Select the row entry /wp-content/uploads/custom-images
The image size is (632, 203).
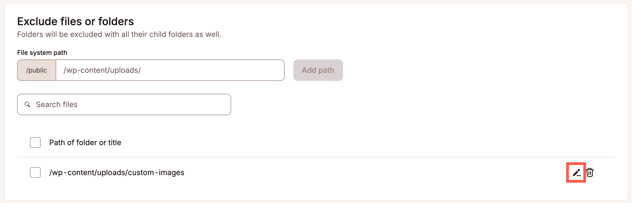point(117,173)
